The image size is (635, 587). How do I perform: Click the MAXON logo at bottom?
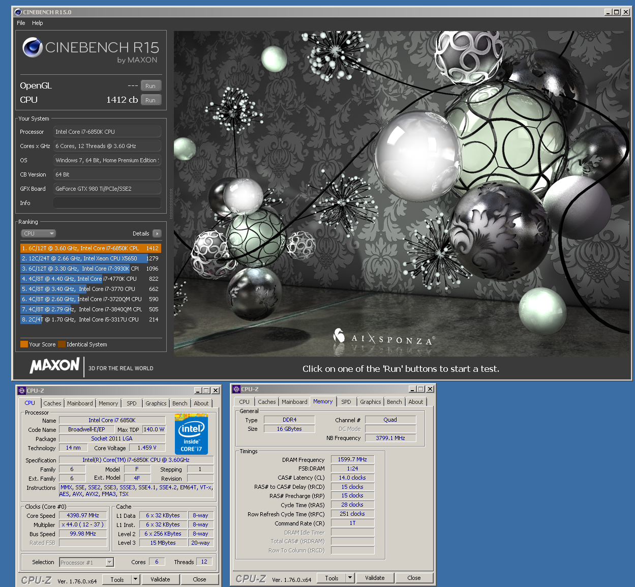click(54, 365)
